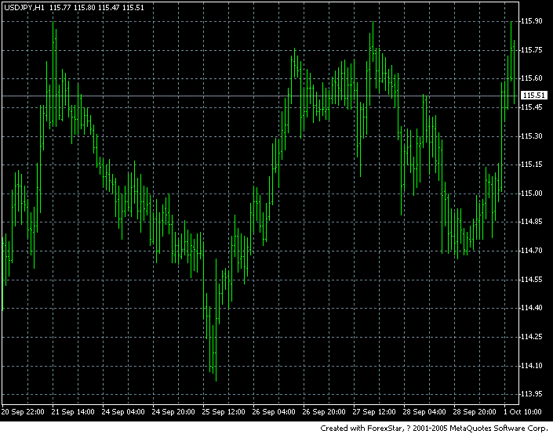Click the 114.25 price axis label
Image resolution: width=553 pixels, height=434 pixels.
tap(532, 337)
